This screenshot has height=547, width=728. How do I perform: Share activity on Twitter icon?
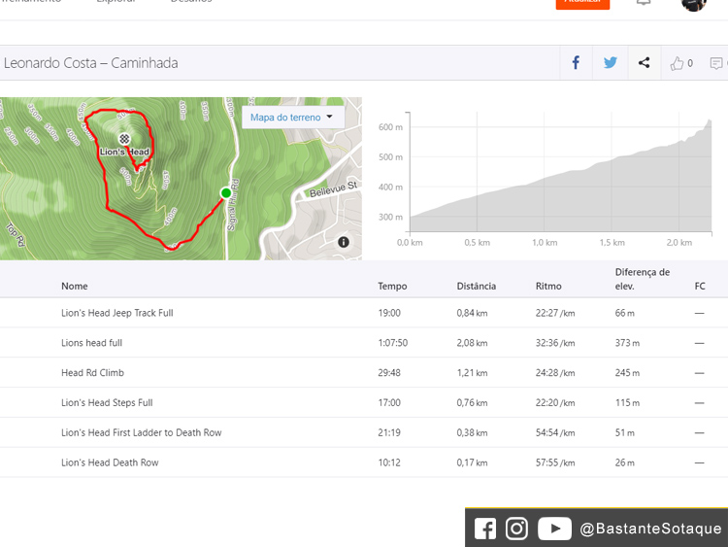(611, 63)
